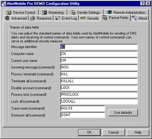
Task: Switch to the Security tab
Action: (90, 18)
